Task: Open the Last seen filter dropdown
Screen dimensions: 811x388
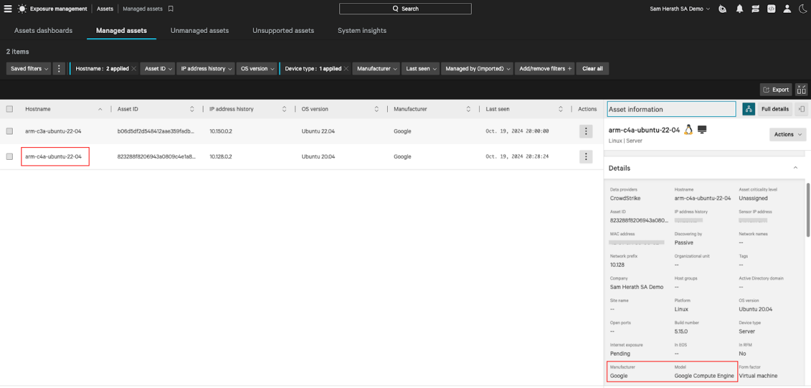Action: tap(421, 68)
